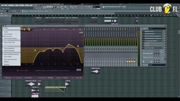The width and height of the screenshot is (180, 101).
Task: Open mixer output routing dropdown
Action: [157, 65]
